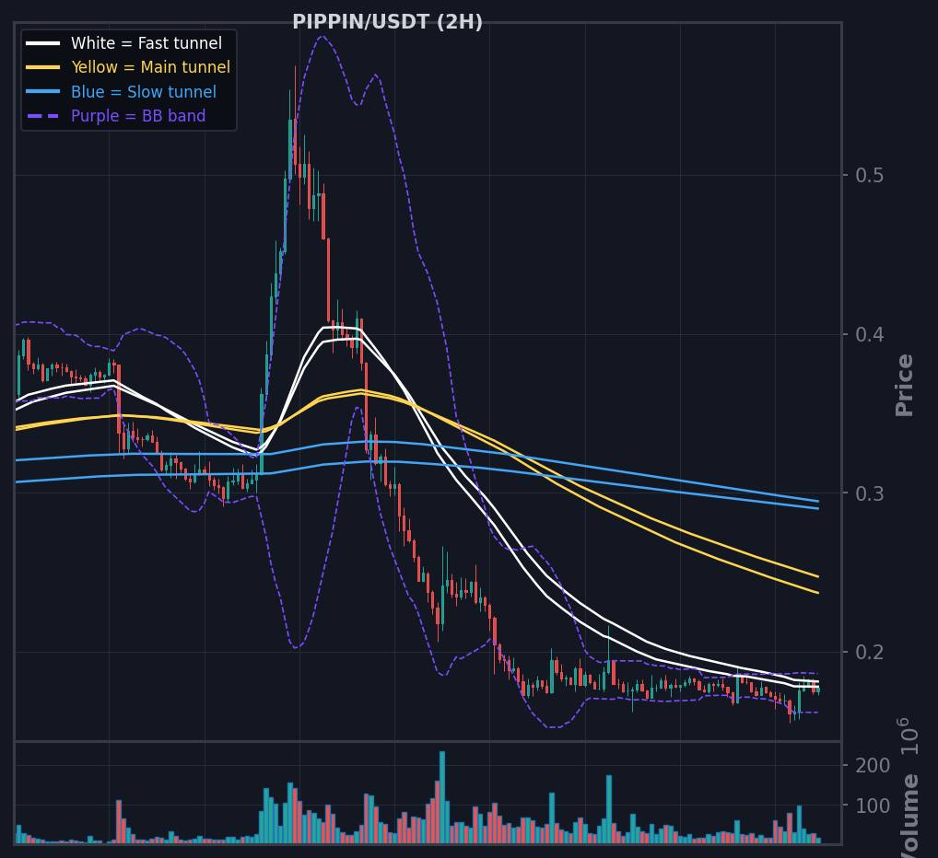Select the 'Purple = BB band' legend label
The image size is (938, 858).
(x=138, y=116)
